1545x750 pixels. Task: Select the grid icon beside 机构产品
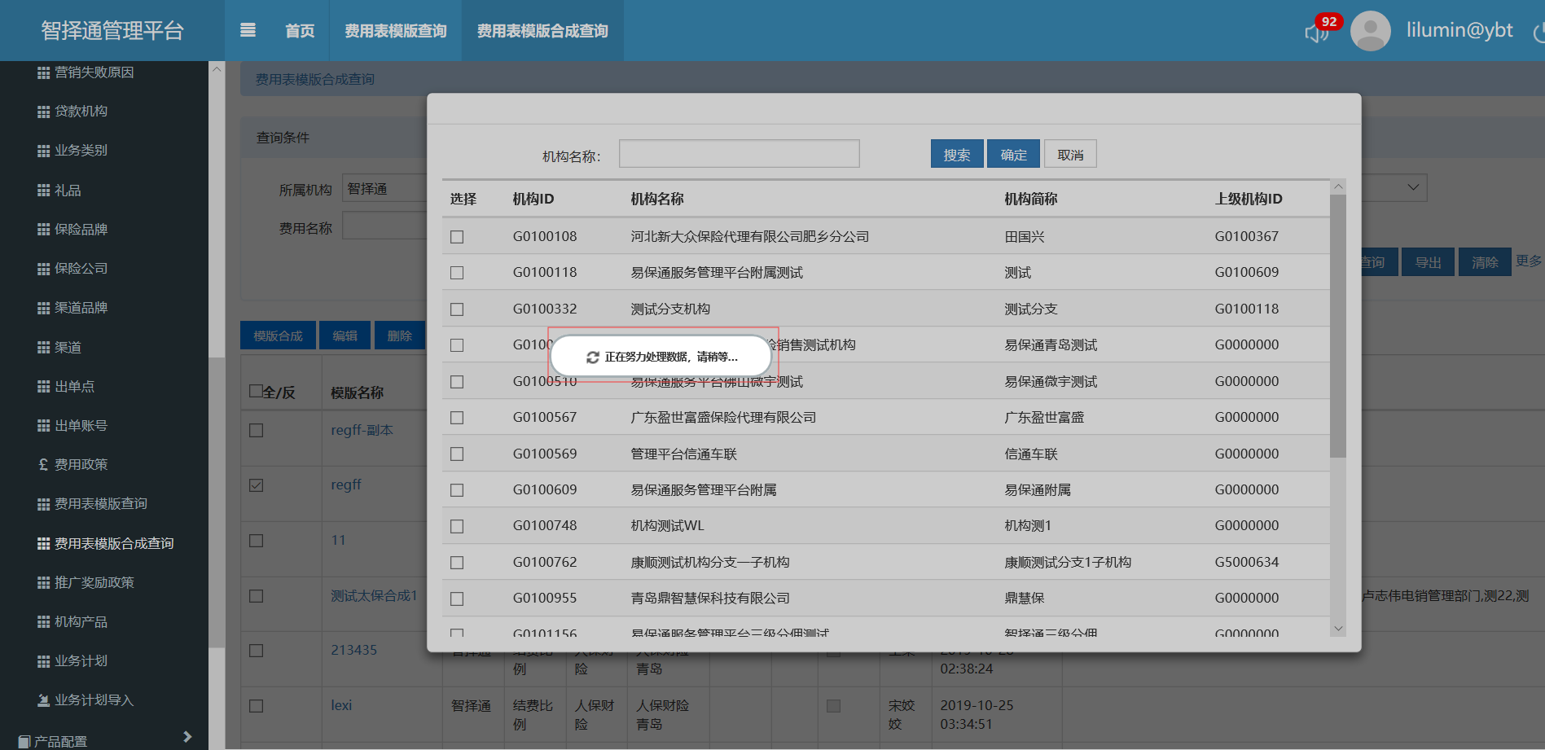coord(44,622)
